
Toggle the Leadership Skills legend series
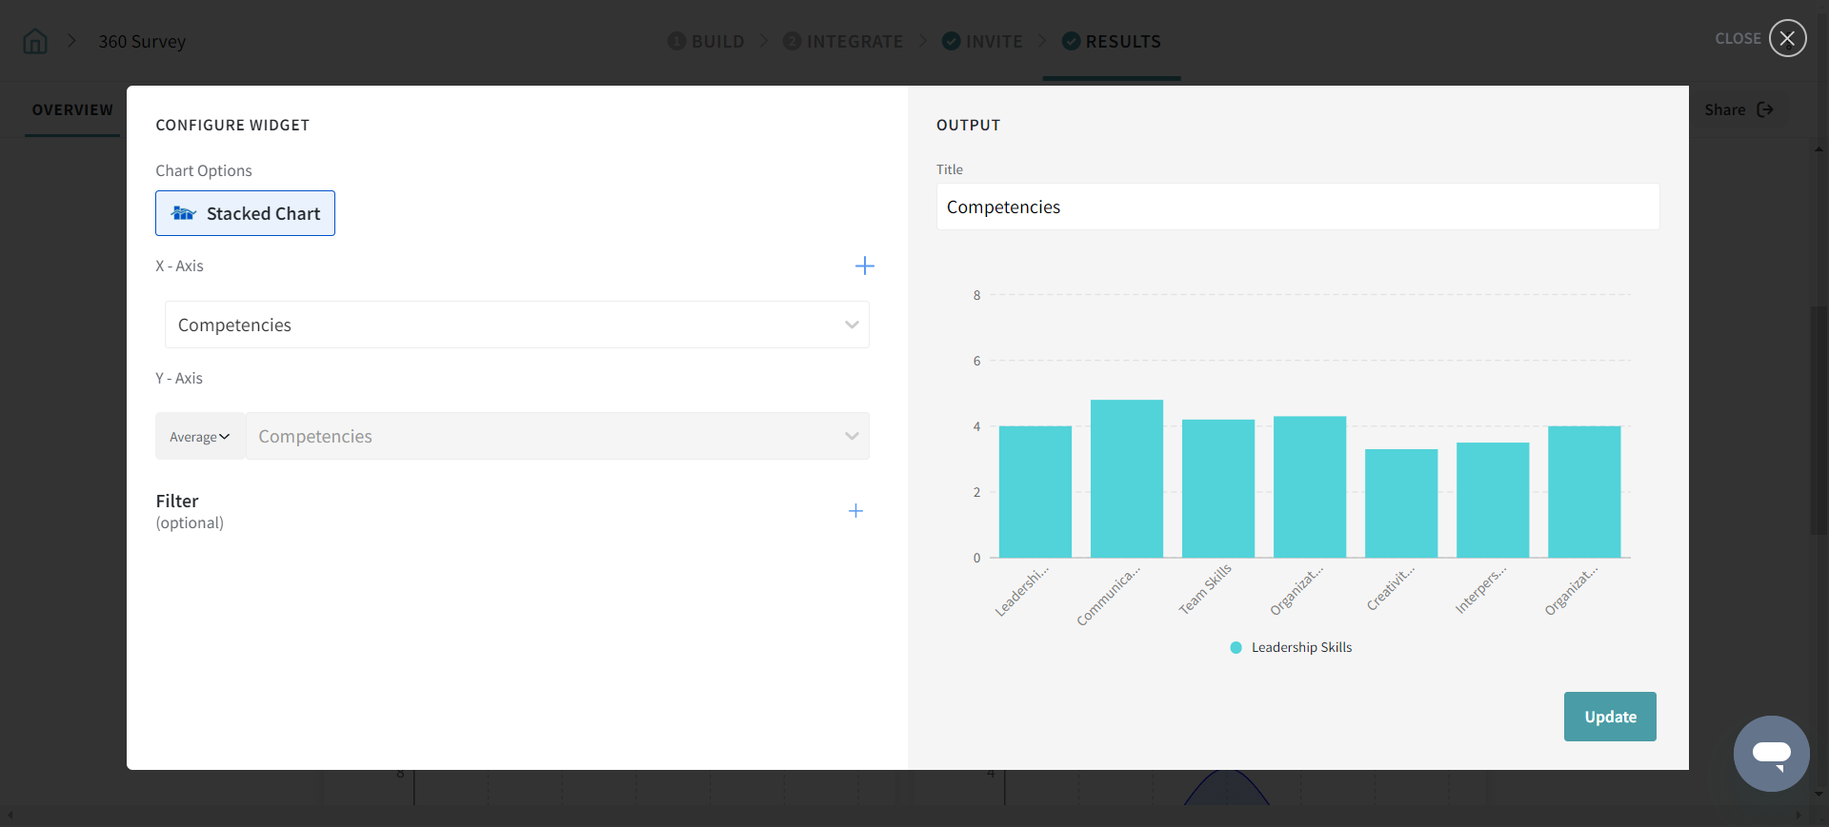(x=1291, y=647)
